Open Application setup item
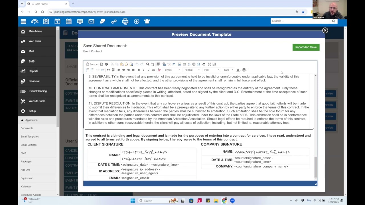365x205 pixels. pyautogui.click(x=31, y=120)
